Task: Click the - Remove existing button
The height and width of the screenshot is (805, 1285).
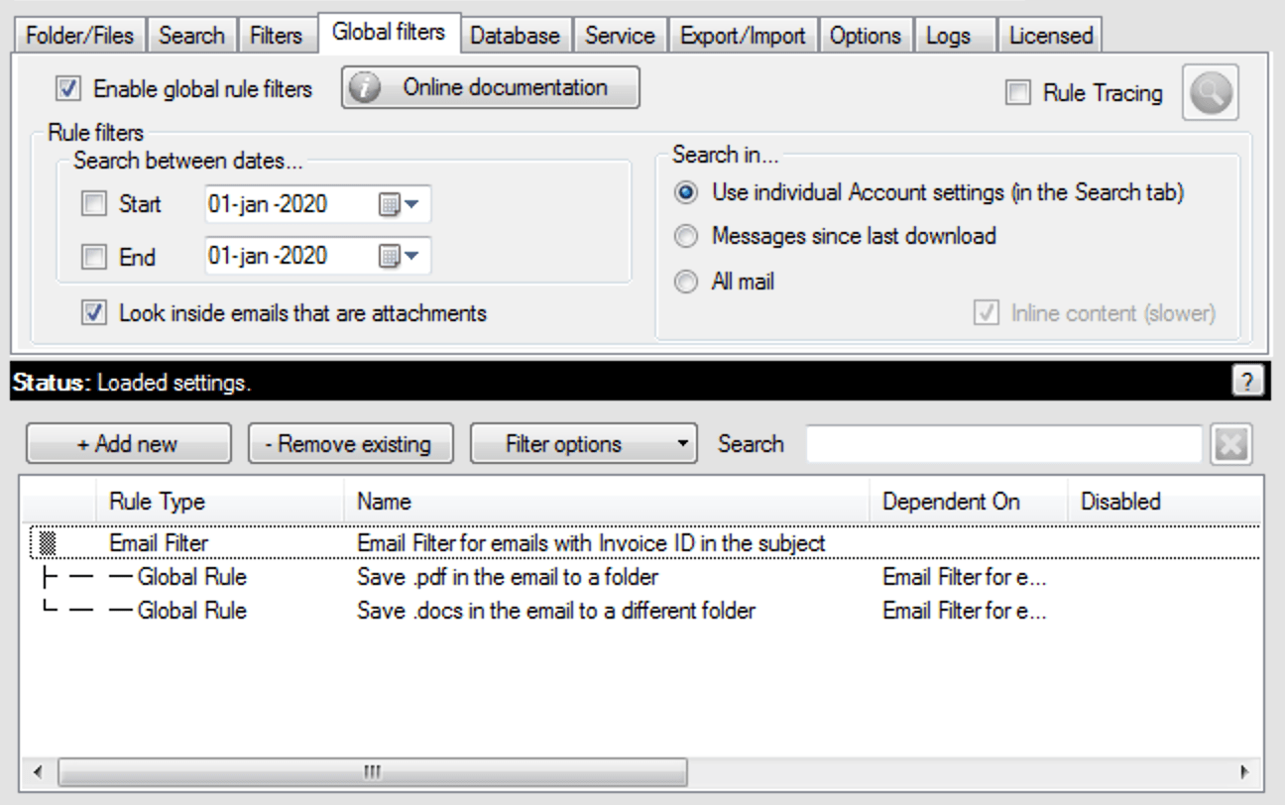Action: pyautogui.click(x=349, y=443)
